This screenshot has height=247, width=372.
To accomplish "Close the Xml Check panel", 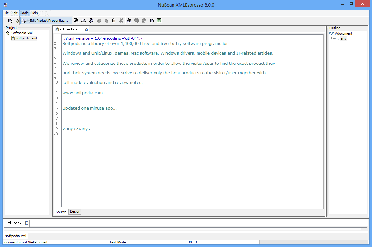I will pyautogui.click(x=27, y=223).
